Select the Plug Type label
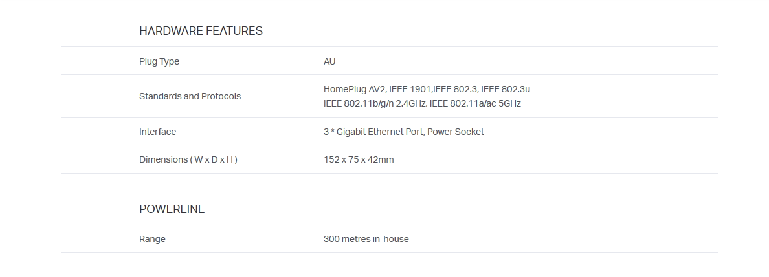 pos(159,62)
